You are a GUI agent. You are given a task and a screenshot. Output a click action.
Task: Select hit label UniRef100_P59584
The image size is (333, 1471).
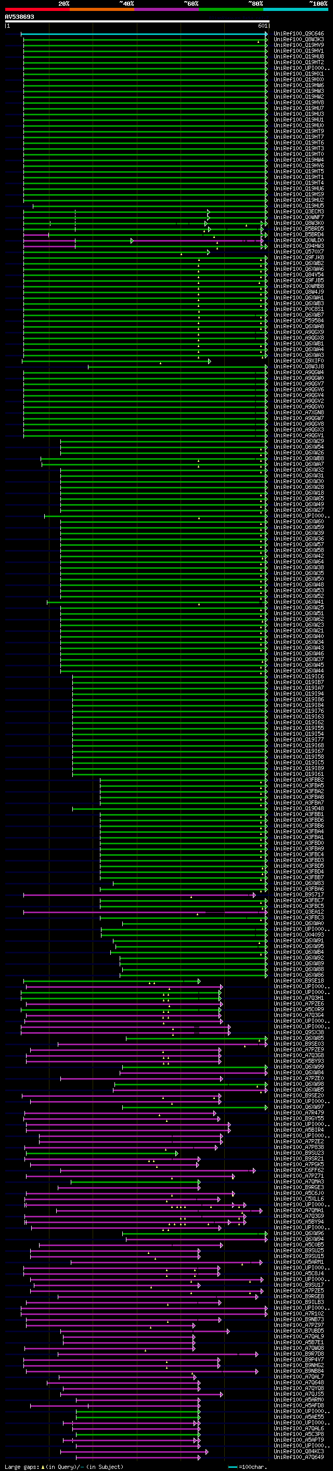point(299,320)
